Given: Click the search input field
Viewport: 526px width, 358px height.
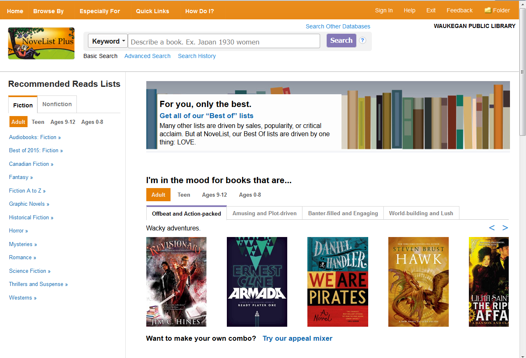Looking at the screenshot, I should [x=224, y=41].
